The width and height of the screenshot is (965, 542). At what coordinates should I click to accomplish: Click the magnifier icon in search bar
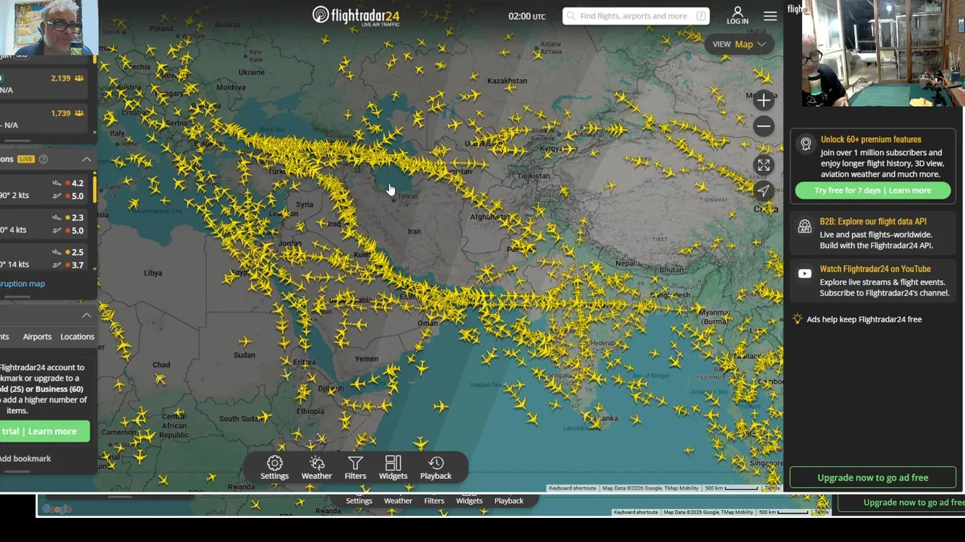pos(571,16)
